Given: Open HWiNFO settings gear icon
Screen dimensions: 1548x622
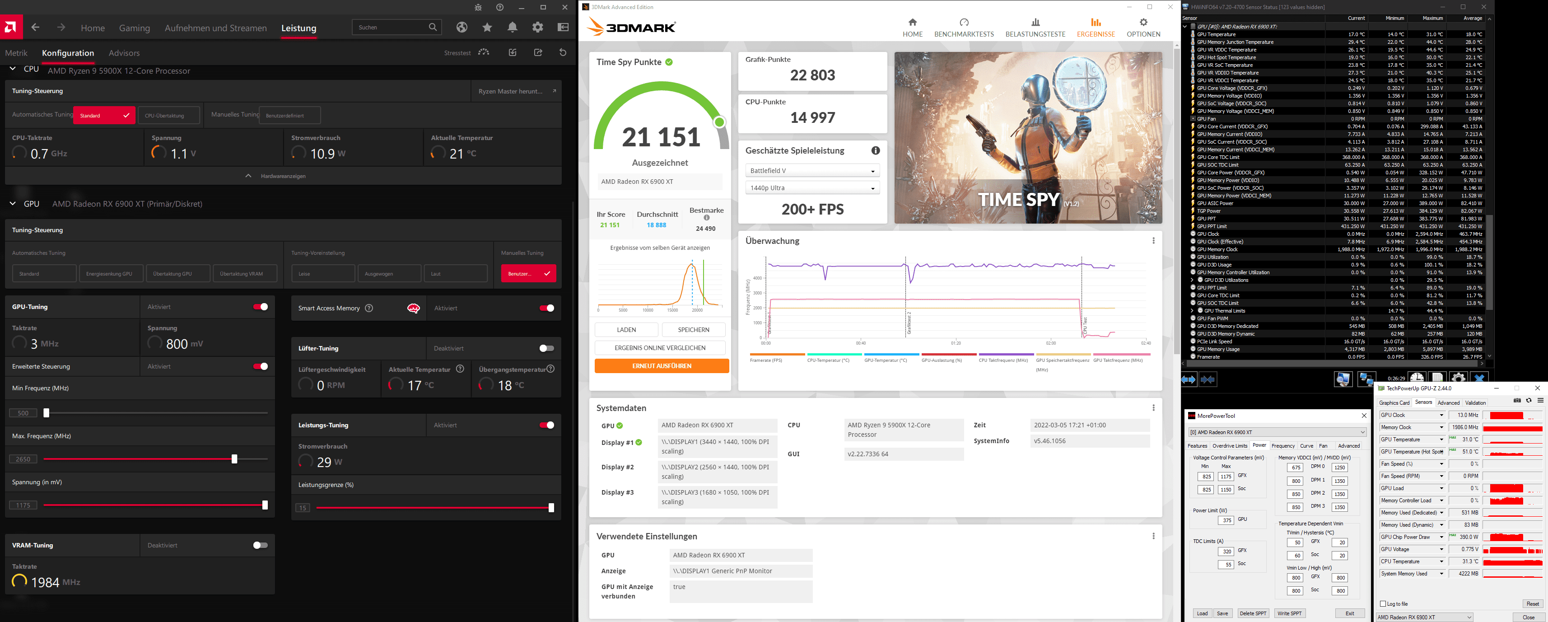Looking at the screenshot, I should pyautogui.click(x=1459, y=379).
